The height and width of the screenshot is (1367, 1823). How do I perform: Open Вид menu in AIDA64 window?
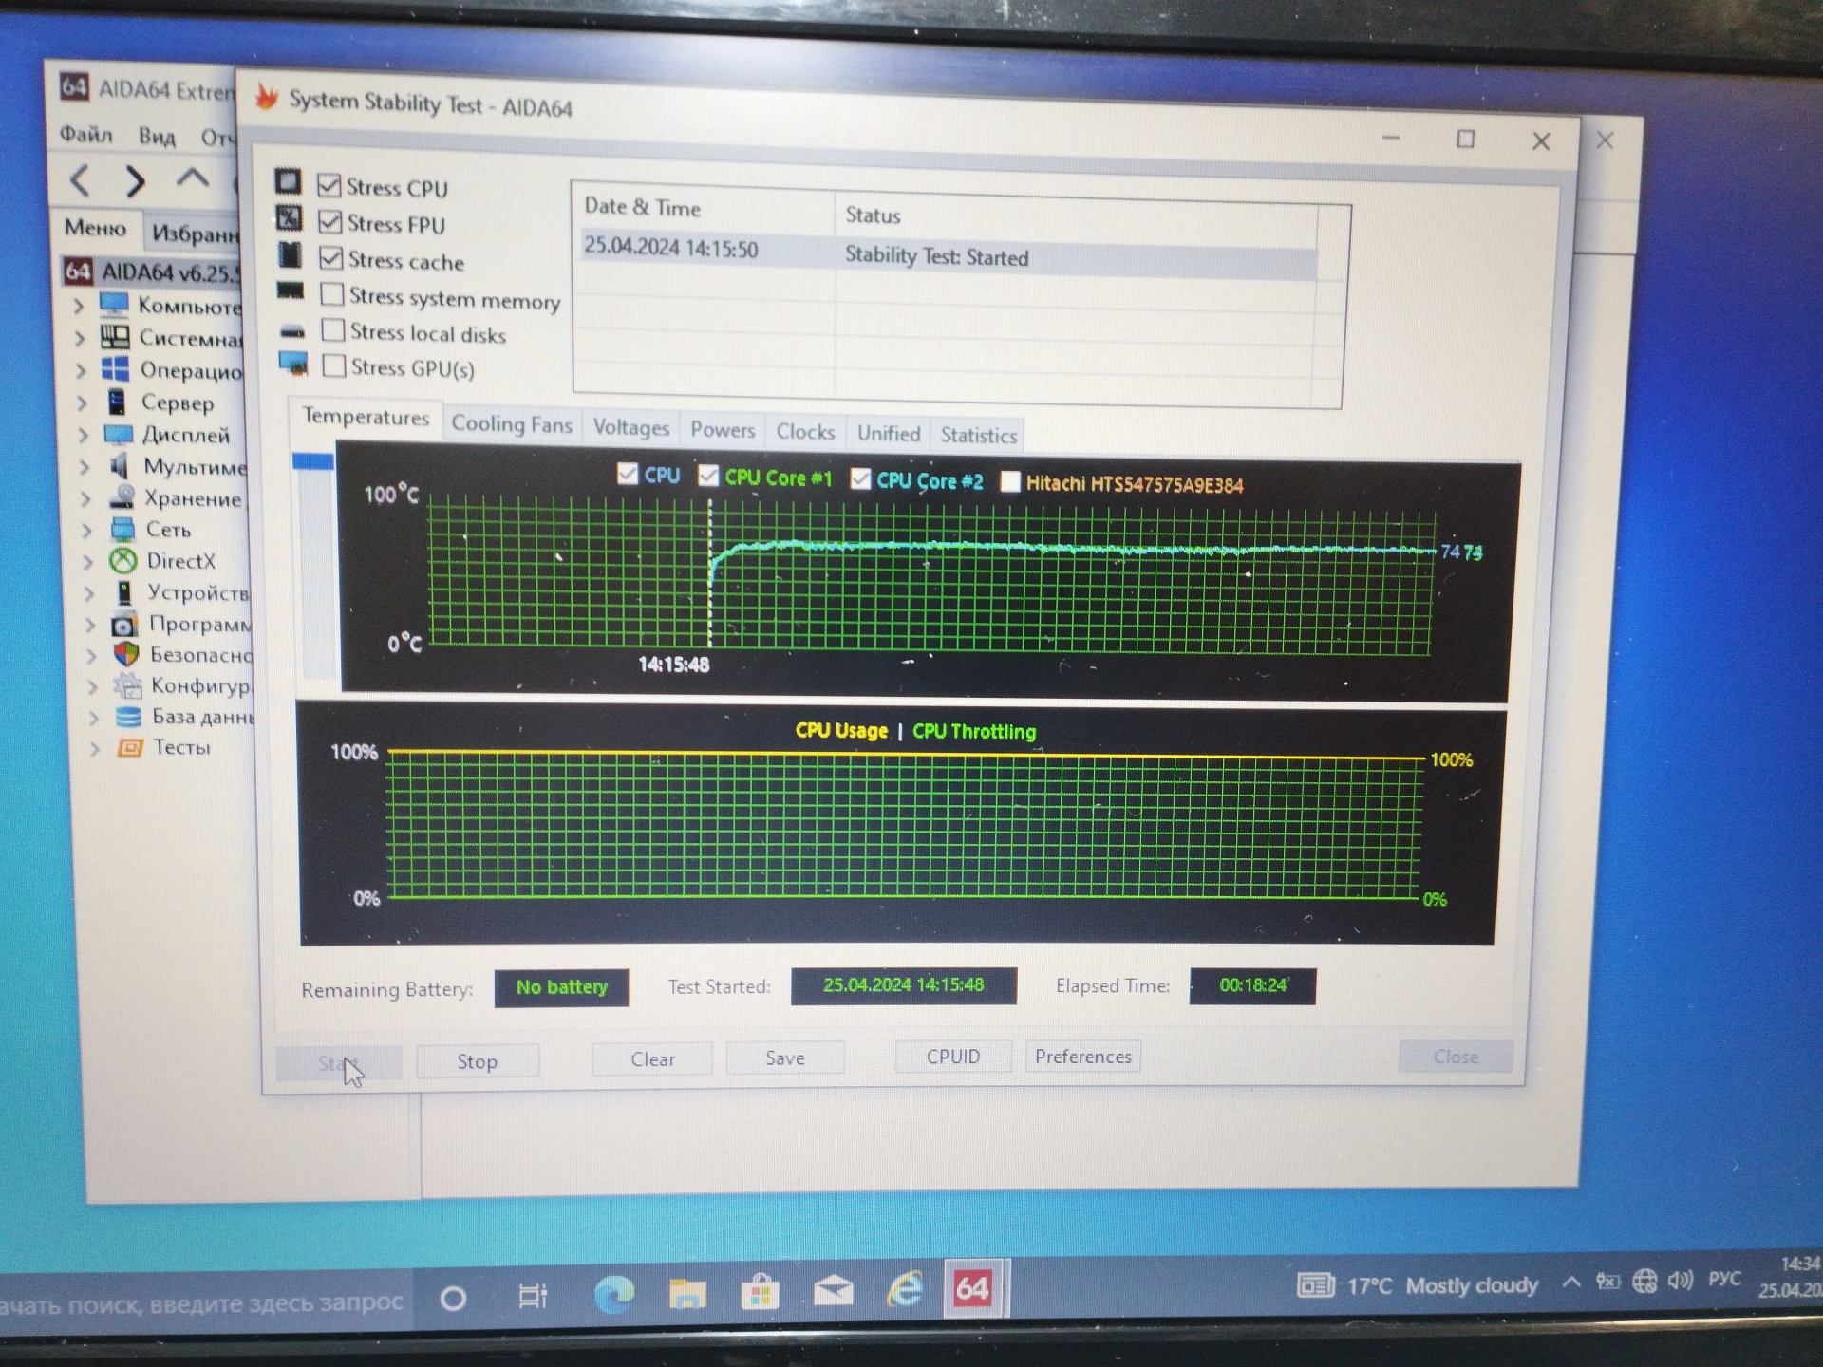click(x=157, y=137)
